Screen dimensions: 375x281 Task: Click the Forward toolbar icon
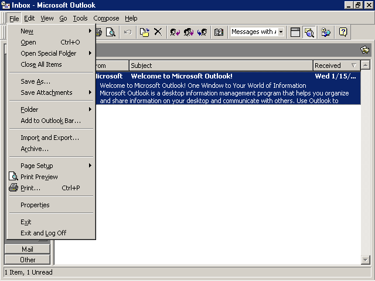click(202, 32)
